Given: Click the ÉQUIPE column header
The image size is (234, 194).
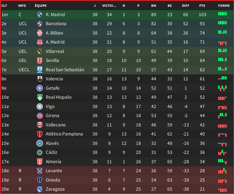Looking at the screenshot, I should click(41, 6).
